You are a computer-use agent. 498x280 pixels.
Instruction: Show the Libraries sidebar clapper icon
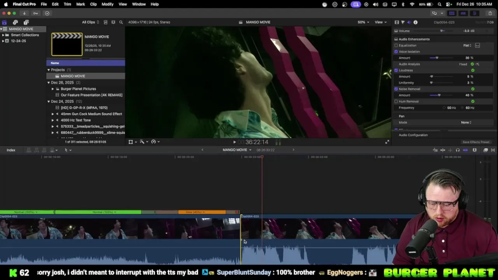tap(4, 22)
